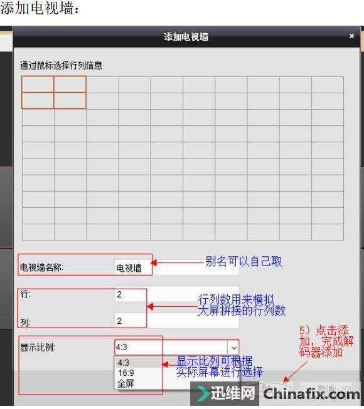364x409 pixels.
Task: Click the dialog title 添加电视墙
Action: pyautogui.click(x=186, y=36)
